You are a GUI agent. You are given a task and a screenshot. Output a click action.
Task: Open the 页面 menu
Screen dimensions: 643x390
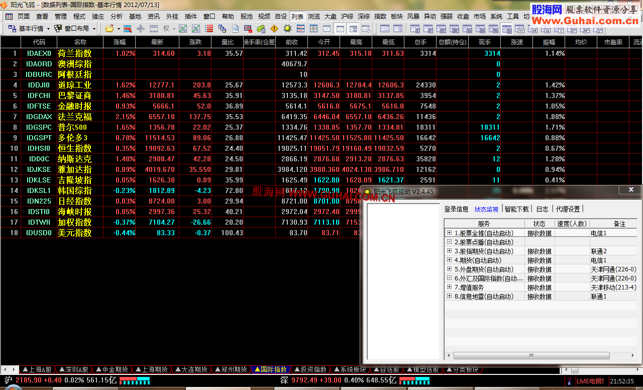click(24, 16)
